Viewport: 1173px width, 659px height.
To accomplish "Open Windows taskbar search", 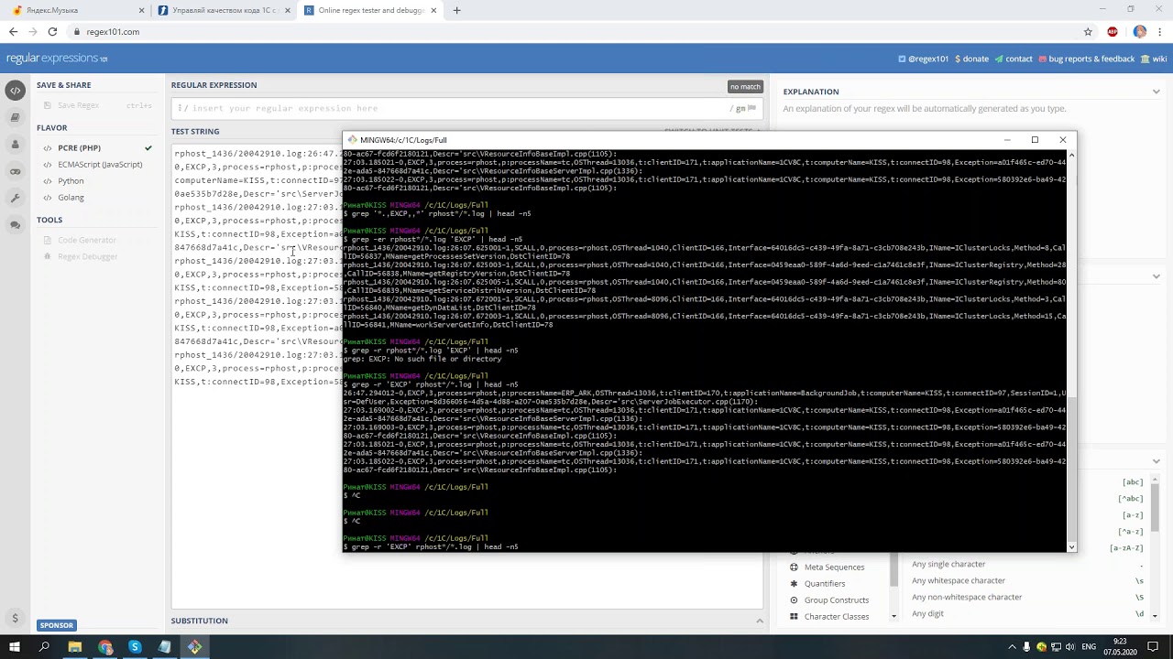I will [44, 647].
